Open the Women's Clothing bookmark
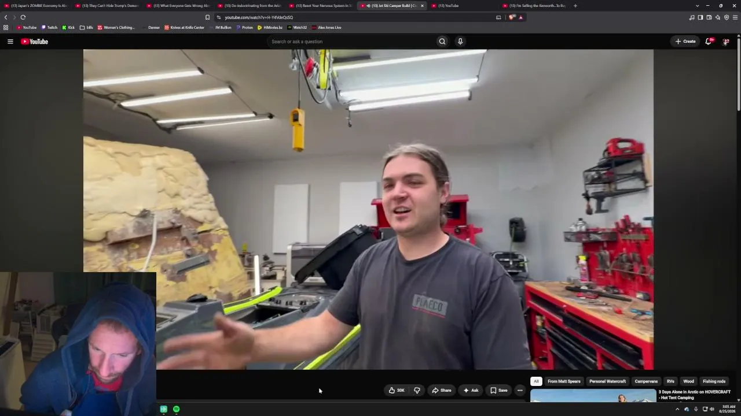The width and height of the screenshot is (741, 416). [116, 28]
